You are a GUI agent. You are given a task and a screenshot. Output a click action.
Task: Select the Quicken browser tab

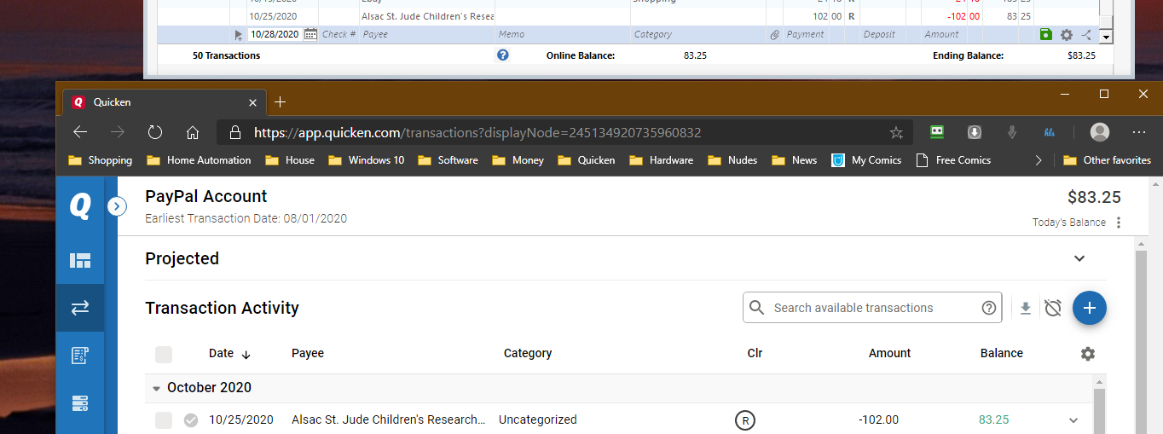pos(163,102)
